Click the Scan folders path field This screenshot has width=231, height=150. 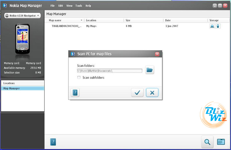click(x=110, y=71)
